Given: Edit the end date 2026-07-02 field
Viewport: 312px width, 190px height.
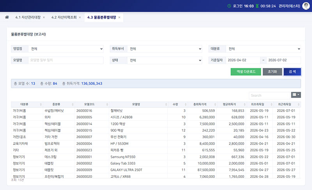Looking at the screenshot, I should point(284,60).
